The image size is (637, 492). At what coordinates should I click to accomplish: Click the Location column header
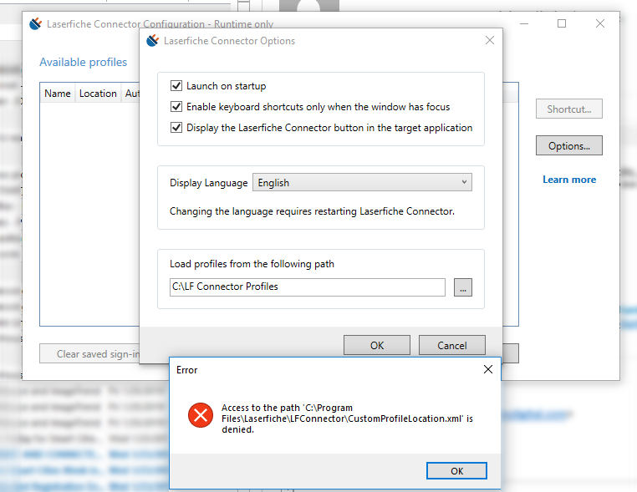pyautogui.click(x=98, y=94)
